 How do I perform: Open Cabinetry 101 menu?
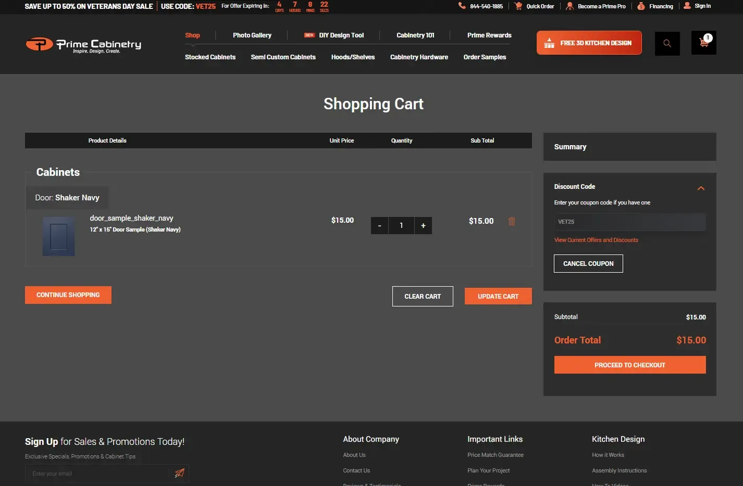[415, 35]
